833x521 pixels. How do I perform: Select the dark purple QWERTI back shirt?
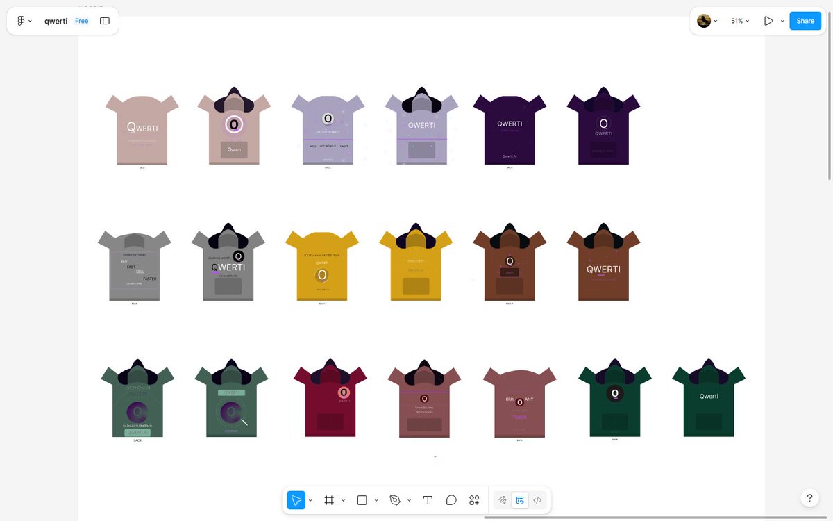(x=510, y=130)
